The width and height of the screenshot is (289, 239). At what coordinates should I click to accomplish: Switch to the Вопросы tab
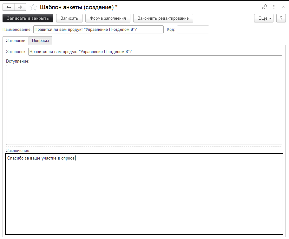pyautogui.click(x=40, y=41)
